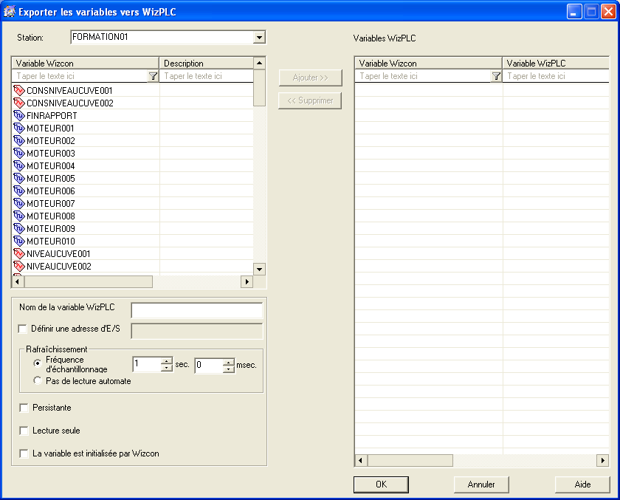
Task: Open the Station dropdown
Action: pyautogui.click(x=259, y=38)
